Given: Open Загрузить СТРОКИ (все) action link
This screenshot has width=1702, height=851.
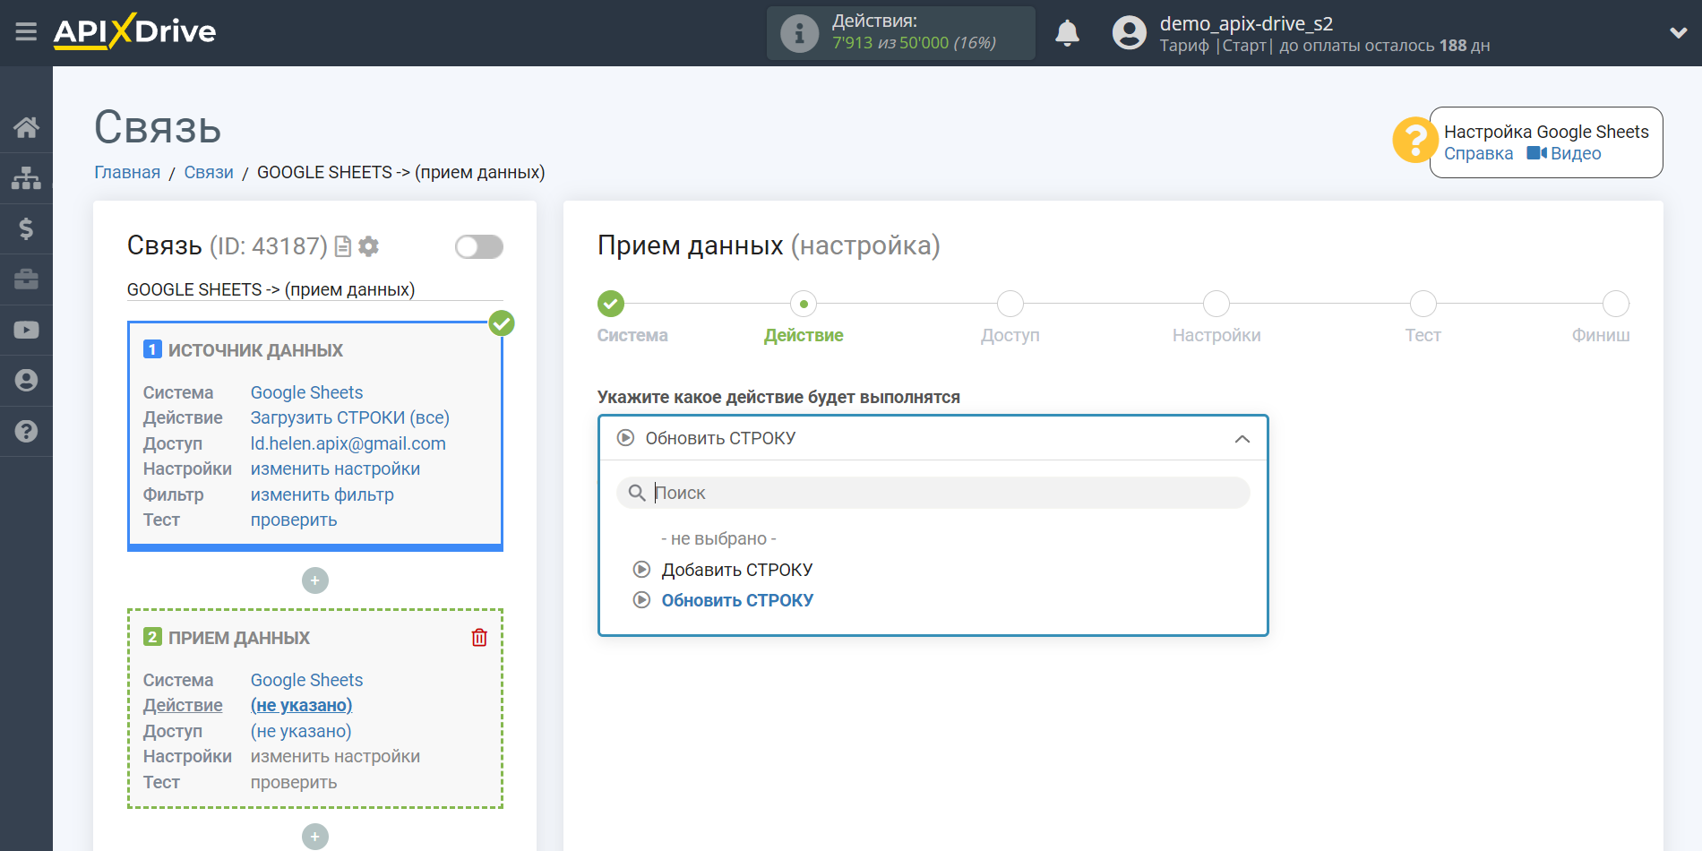Looking at the screenshot, I should [x=349, y=417].
